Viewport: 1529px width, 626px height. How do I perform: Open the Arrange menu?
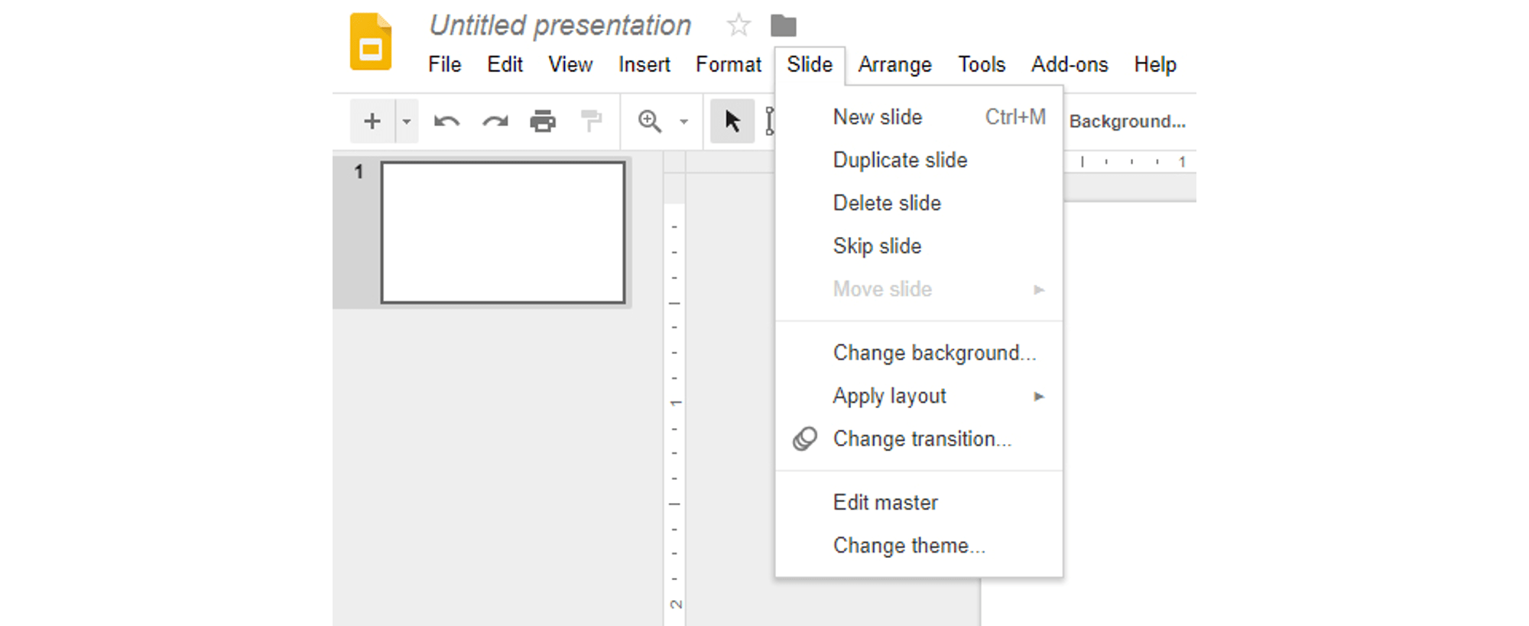point(894,64)
